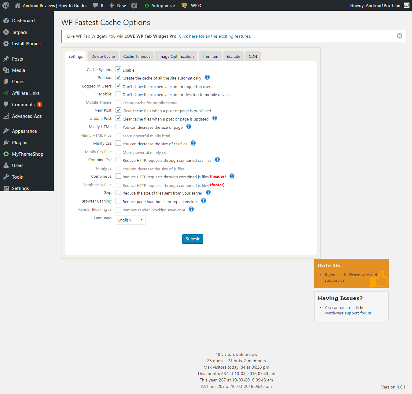Screen dimensions: 412x394
Task: Click the Install Plugins gear icon
Action: pos(6,44)
